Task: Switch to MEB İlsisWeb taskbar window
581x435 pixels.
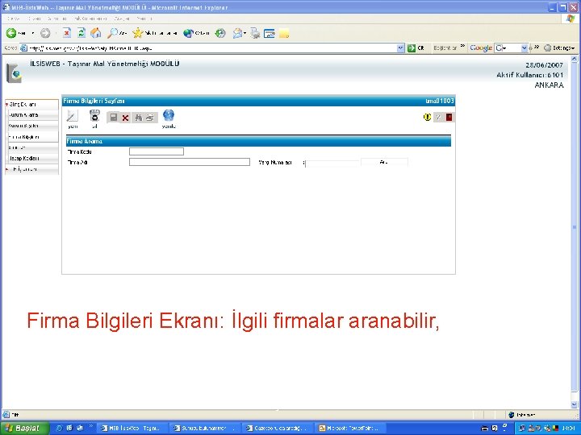Action: click(132, 429)
